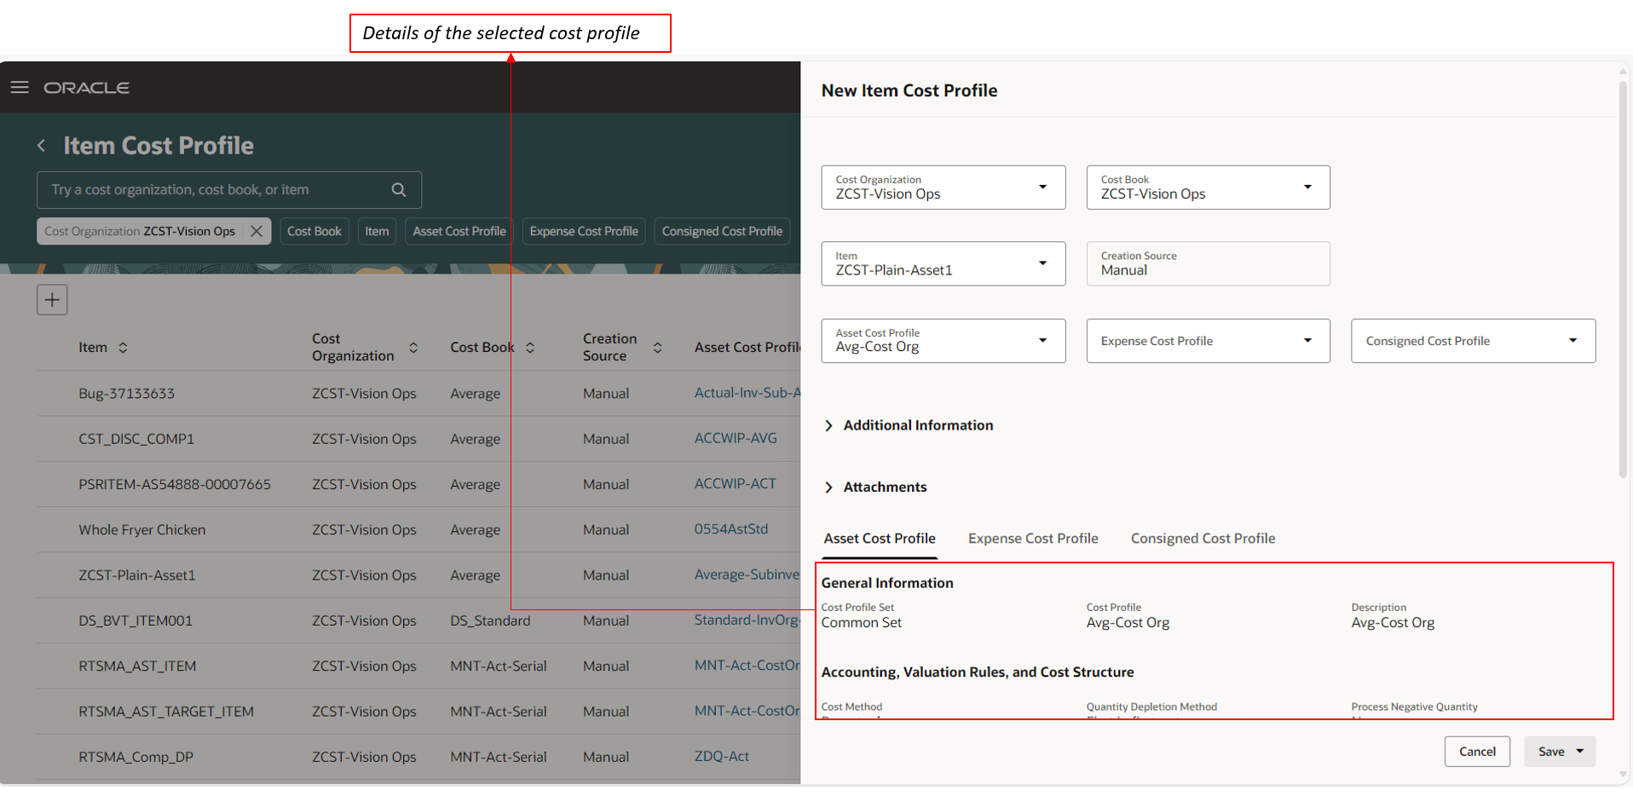
Task: Open the Save button dropdown arrow
Action: click(x=1580, y=752)
